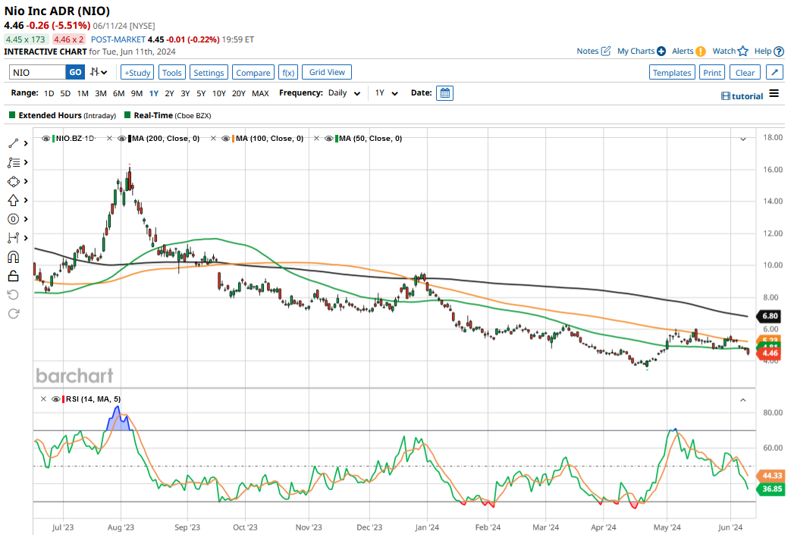Expand chart to full screen via arrow icon
Viewport: 797px width, 541px height.
point(773,73)
